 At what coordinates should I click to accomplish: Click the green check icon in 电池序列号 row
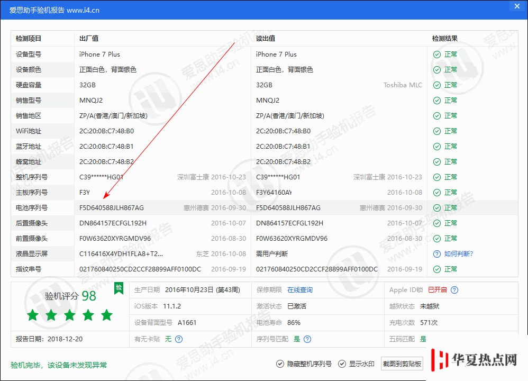point(437,208)
